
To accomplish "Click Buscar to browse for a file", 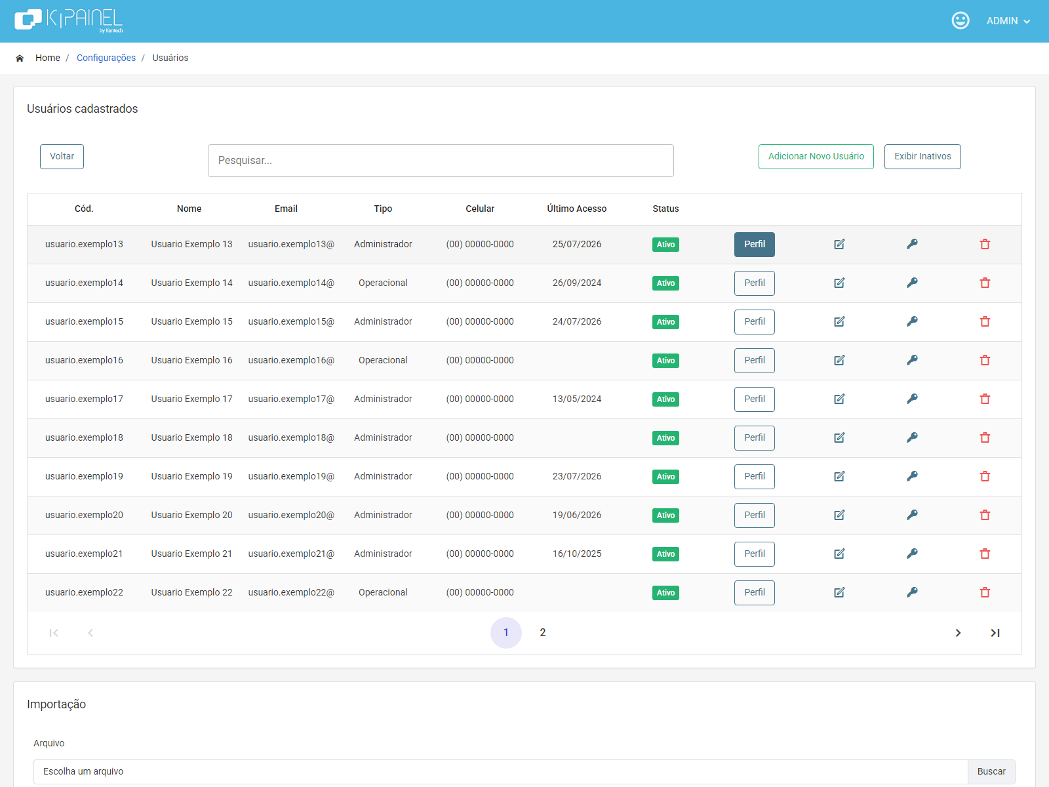I will click(991, 771).
